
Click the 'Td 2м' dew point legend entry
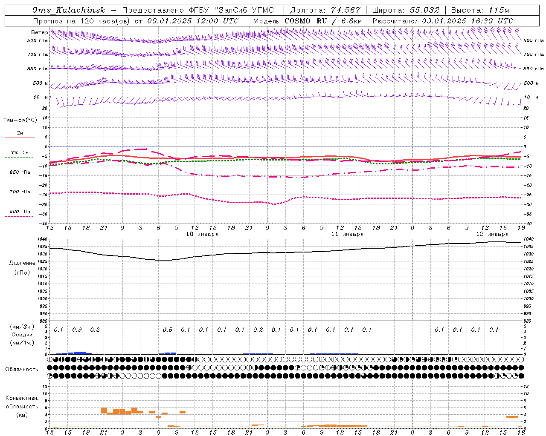tap(20, 152)
